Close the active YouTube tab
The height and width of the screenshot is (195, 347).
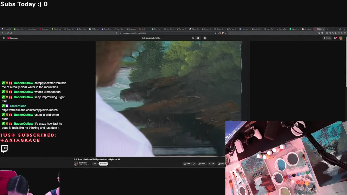tap(324, 29)
